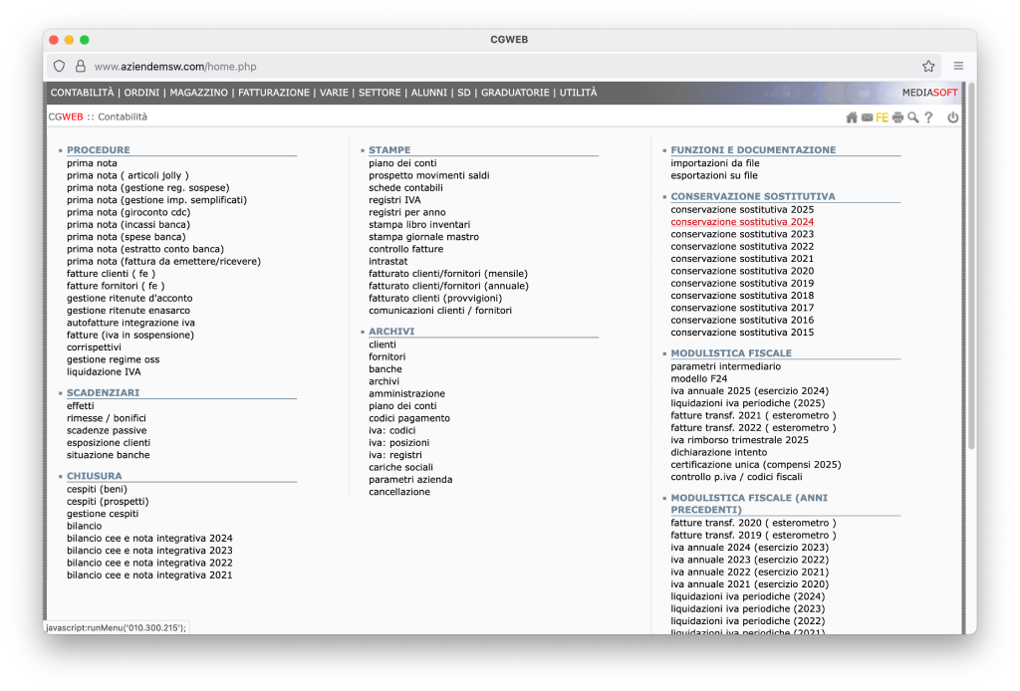Print the page using the printer icon
This screenshot has width=1020, height=691.
(x=897, y=117)
